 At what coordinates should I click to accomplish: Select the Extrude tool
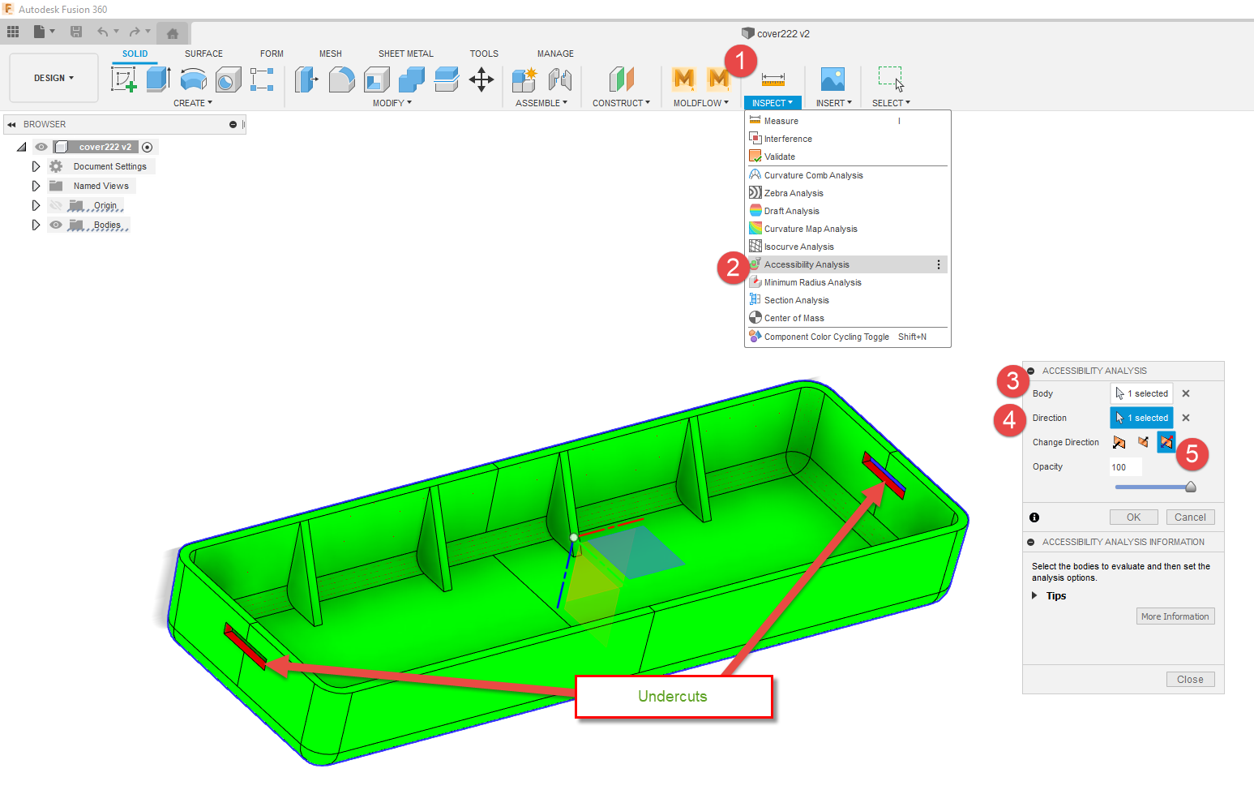tap(158, 79)
